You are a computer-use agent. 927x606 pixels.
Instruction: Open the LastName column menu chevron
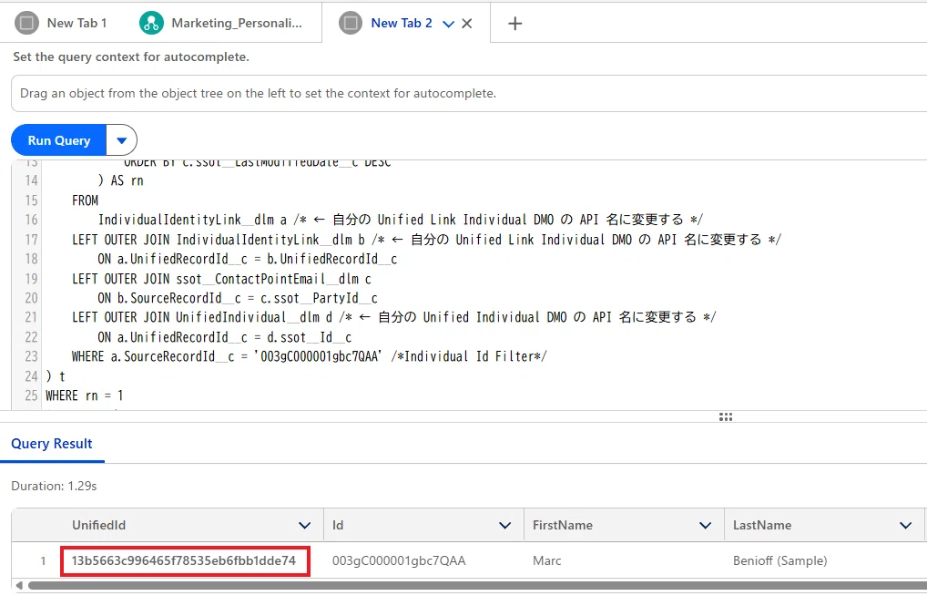906,525
